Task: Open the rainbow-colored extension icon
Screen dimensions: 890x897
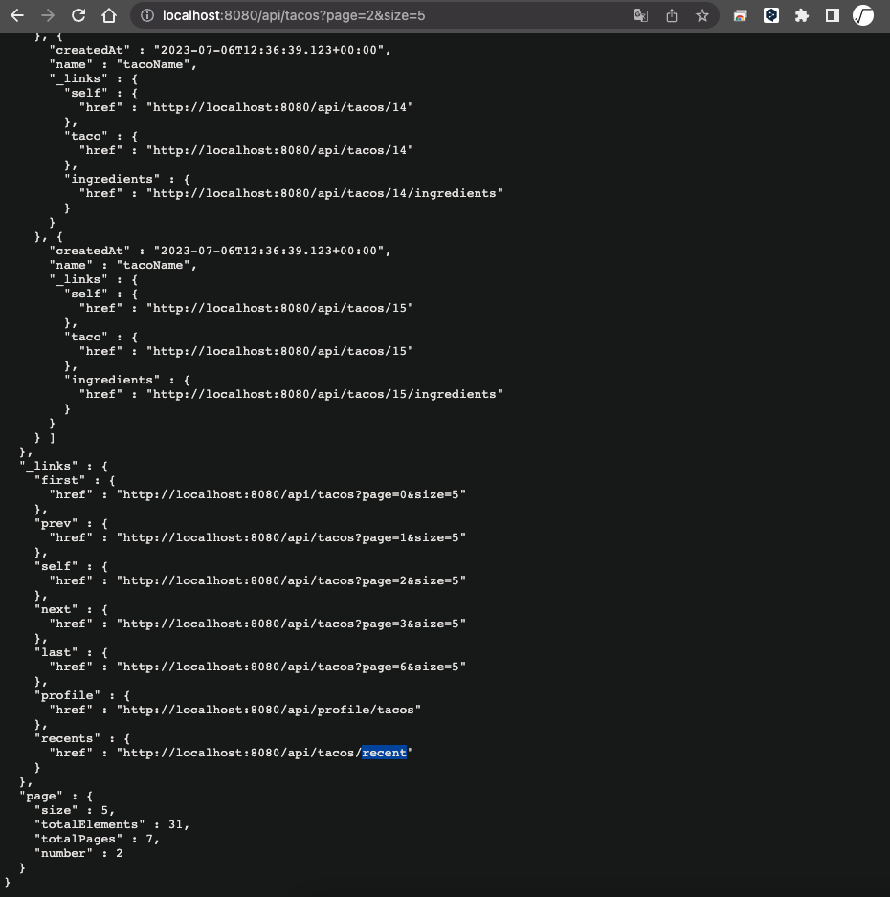Action: pyautogui.click(x=740, y=15)
